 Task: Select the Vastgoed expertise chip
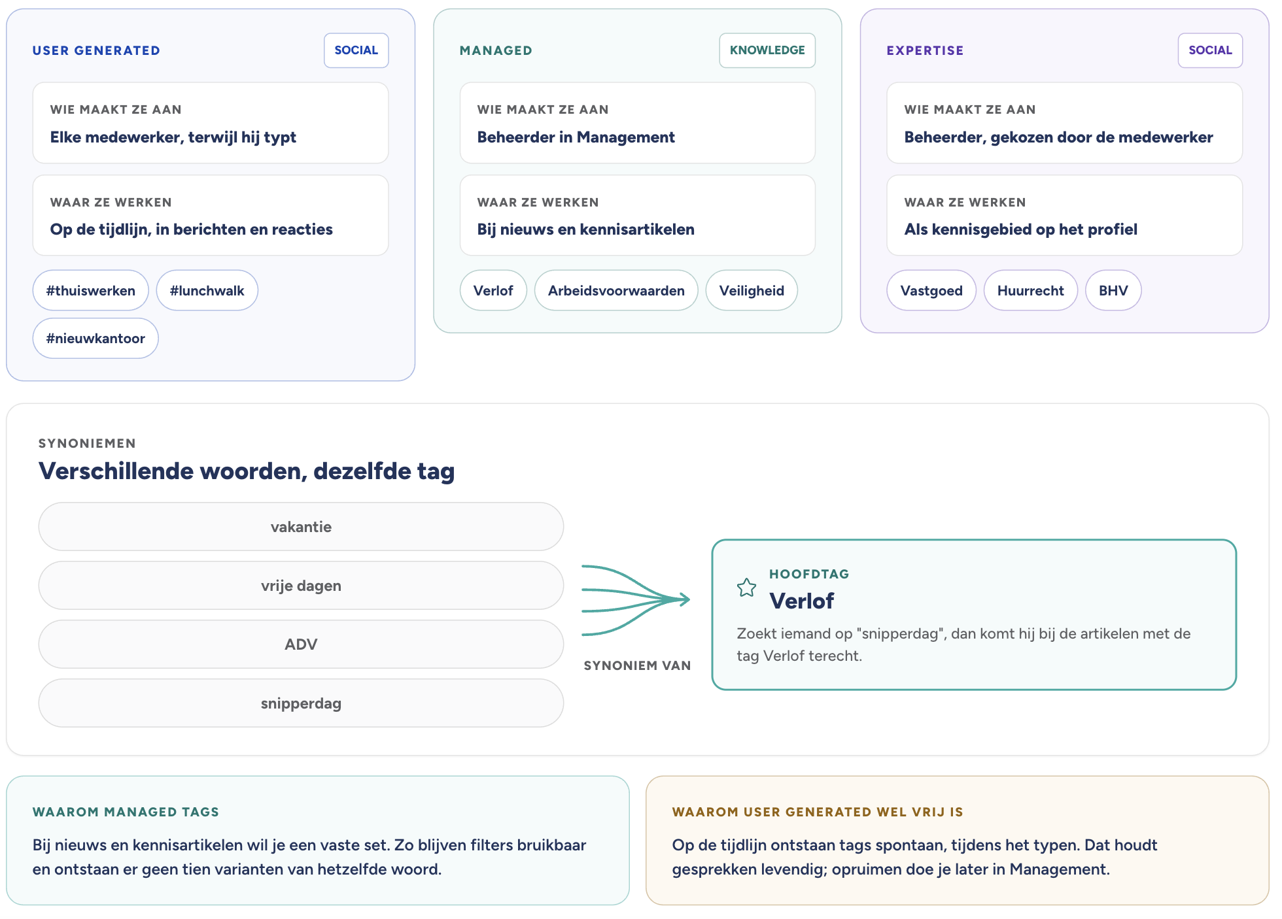tap(931, 290)
